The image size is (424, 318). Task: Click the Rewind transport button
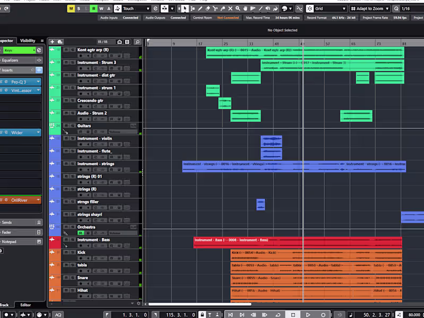(x=253, y=315)
